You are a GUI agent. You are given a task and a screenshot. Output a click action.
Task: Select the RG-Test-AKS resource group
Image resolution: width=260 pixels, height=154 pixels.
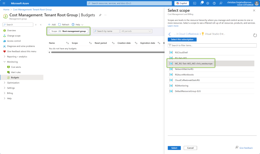coord(211,58)
